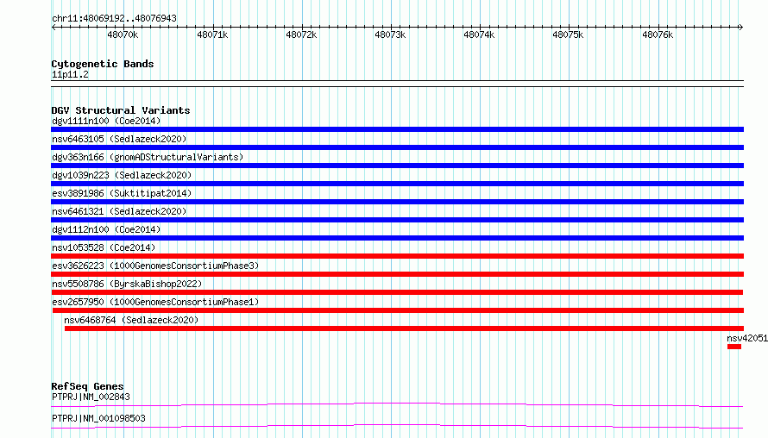Click the short red bar under nsv42051

[x=734, y=347]
